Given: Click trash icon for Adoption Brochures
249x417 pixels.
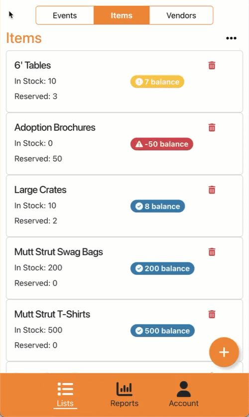Looking at the screenshot, I should click(212, 127).
